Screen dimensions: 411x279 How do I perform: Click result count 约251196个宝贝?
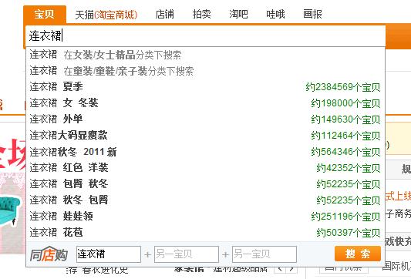(x=345, y=217)
